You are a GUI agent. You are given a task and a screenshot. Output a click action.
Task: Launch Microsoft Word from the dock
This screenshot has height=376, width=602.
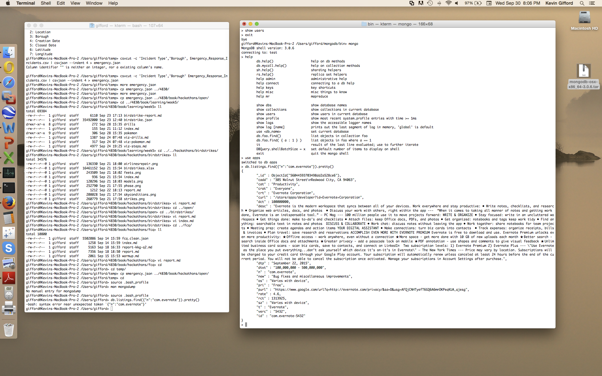(9, 128)
